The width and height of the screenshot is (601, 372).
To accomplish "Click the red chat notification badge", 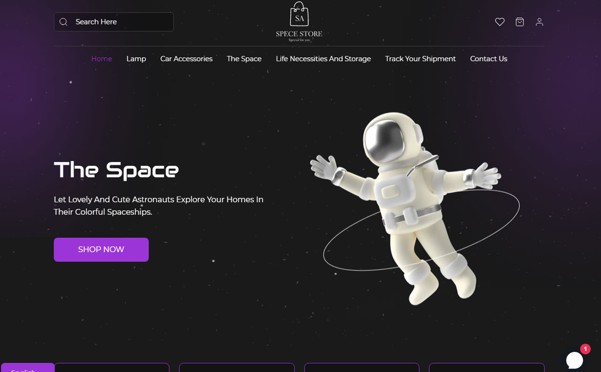I will (x=585, y=349).
